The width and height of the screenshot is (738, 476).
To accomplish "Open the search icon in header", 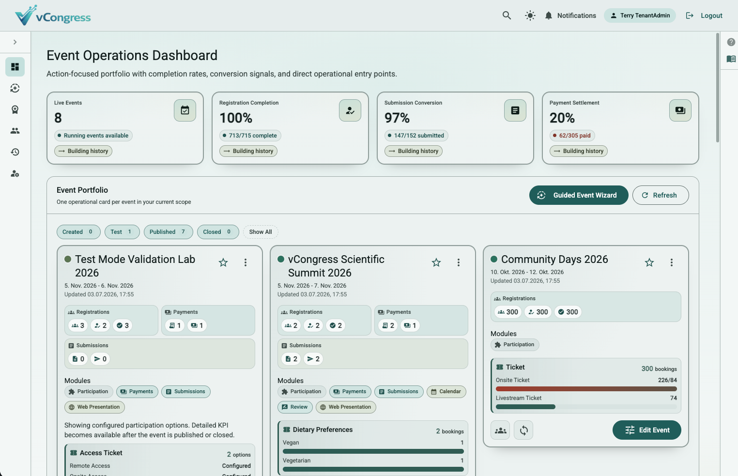I will point(507,15).
